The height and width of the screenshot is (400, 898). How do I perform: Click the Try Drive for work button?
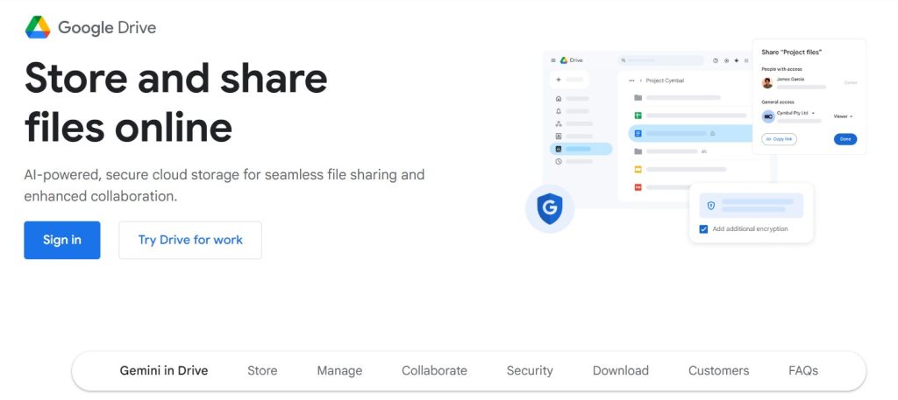click(x=190, y=240)
